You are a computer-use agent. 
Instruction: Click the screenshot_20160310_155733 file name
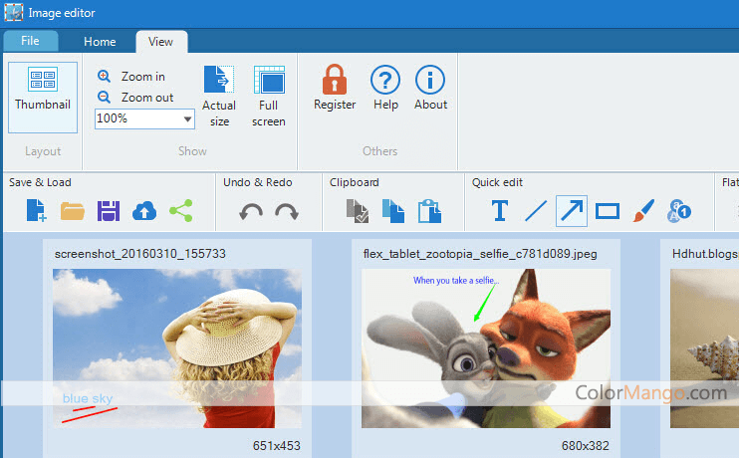(140, 254)
